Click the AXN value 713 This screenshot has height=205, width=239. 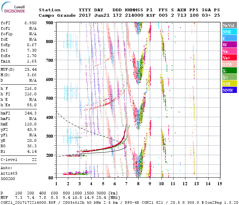(182, 15)
